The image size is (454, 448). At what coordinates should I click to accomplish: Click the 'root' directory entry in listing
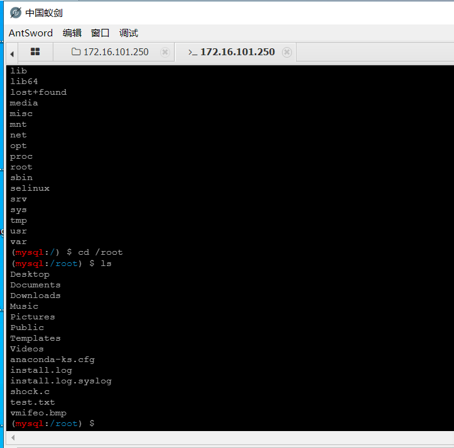tap(21, 168)
